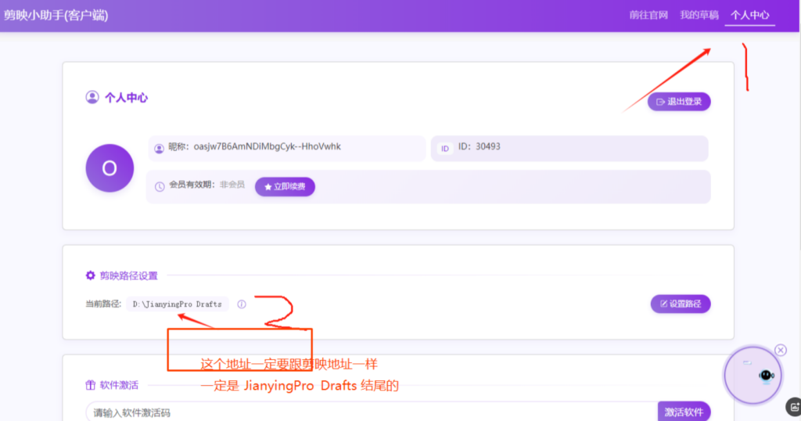Viewport: 801px width, 421px height.
Task: Close the floating robot assistant widget
Action: (x=780, y=350)
